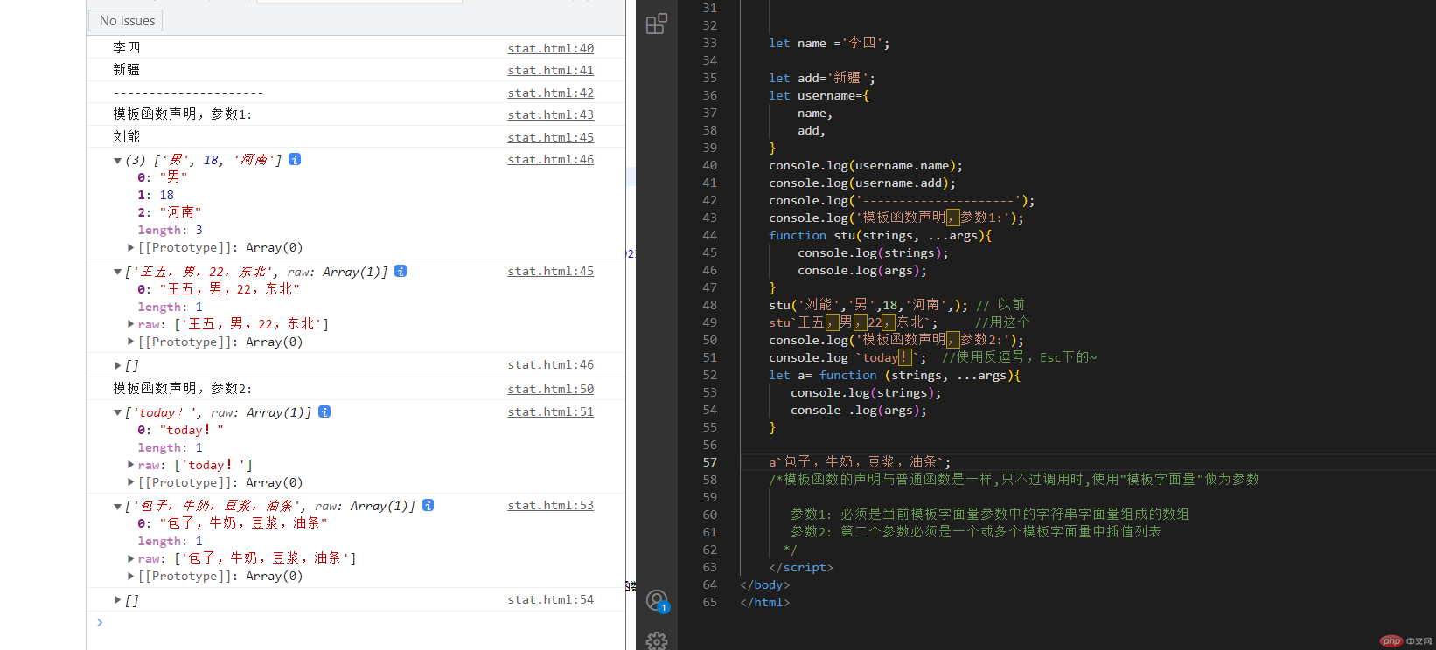Image resolution: width=1436 pixels, height=650 pixels.
Task: Click the '2: "河南"' array element
Action: (x=170, y=212)
